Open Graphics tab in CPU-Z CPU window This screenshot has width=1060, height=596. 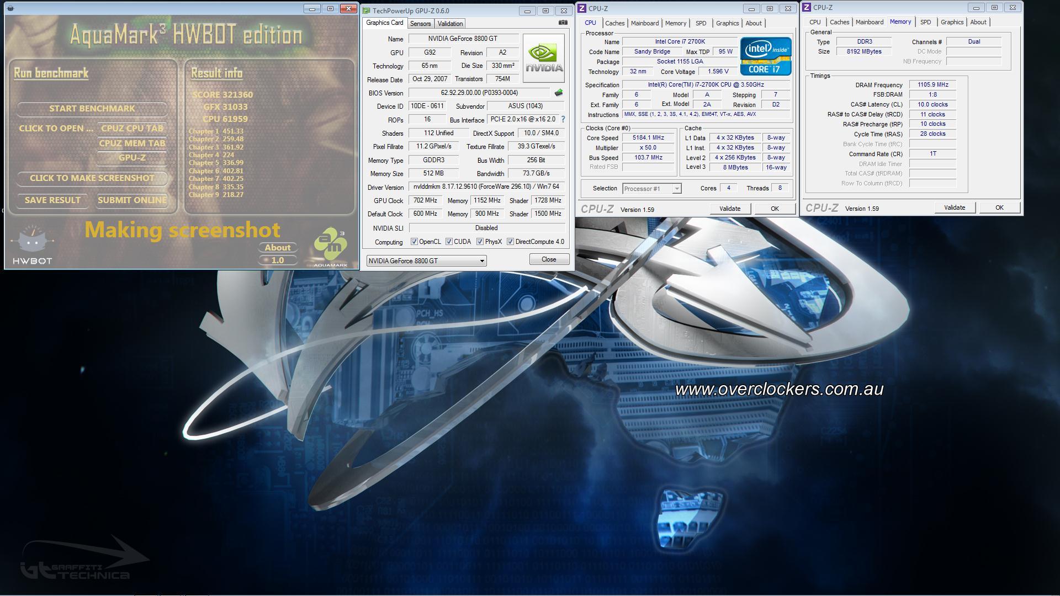click(727, 23)
